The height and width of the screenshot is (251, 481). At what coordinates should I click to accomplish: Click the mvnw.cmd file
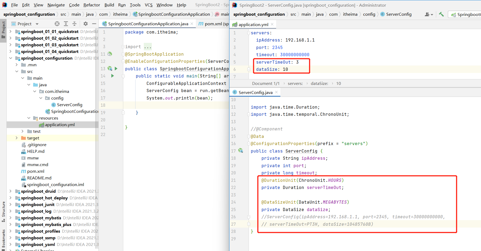point(38,164)
